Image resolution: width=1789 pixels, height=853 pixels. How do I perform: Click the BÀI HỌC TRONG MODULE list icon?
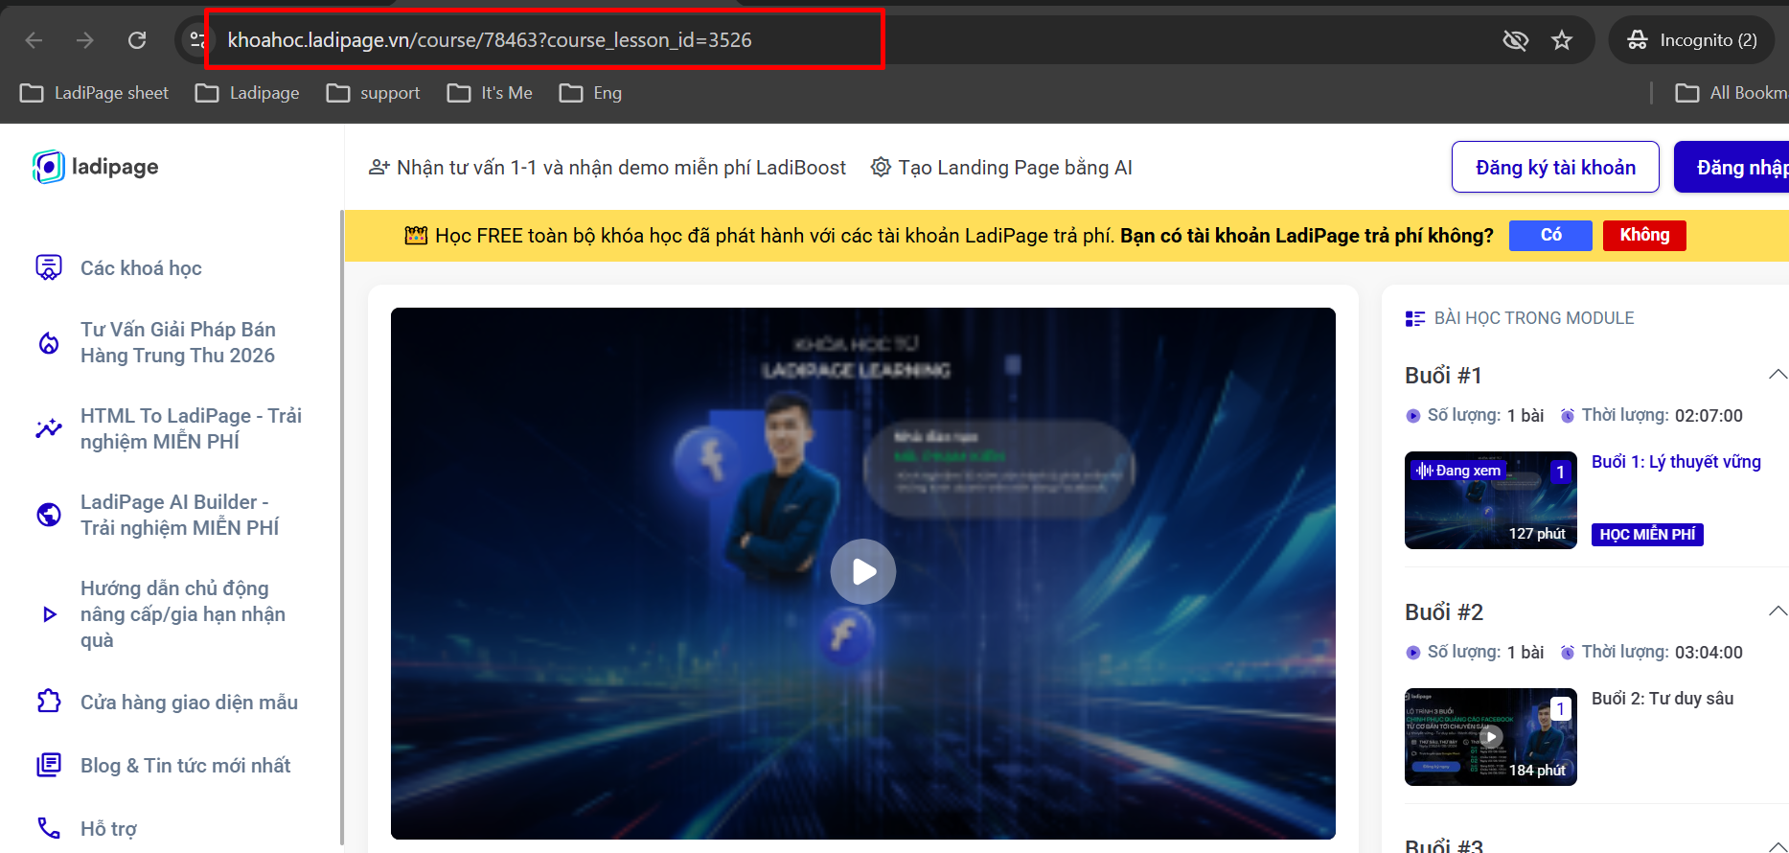[x=1414, y=318]
